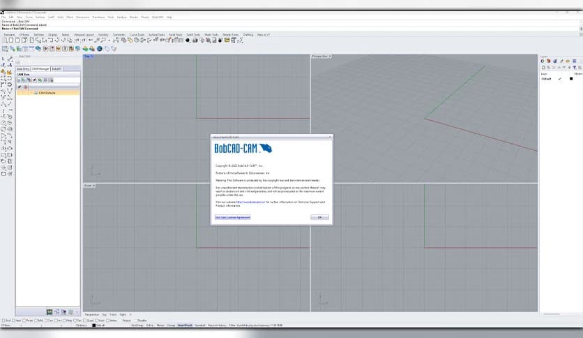
Task: Toggle the Perp osnap checkbox
Action: click(x=64, y=321)
